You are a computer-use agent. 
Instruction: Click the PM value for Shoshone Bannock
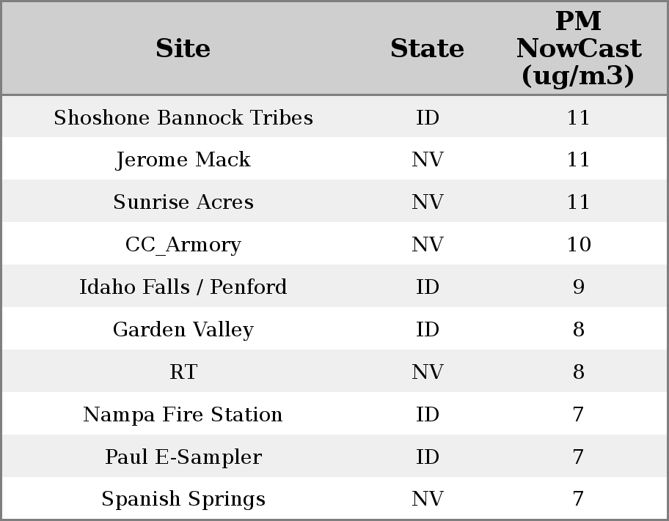tap(578, 118)
